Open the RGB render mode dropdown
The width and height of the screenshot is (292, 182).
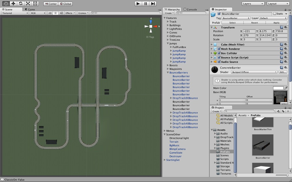[x=38, y=13]
